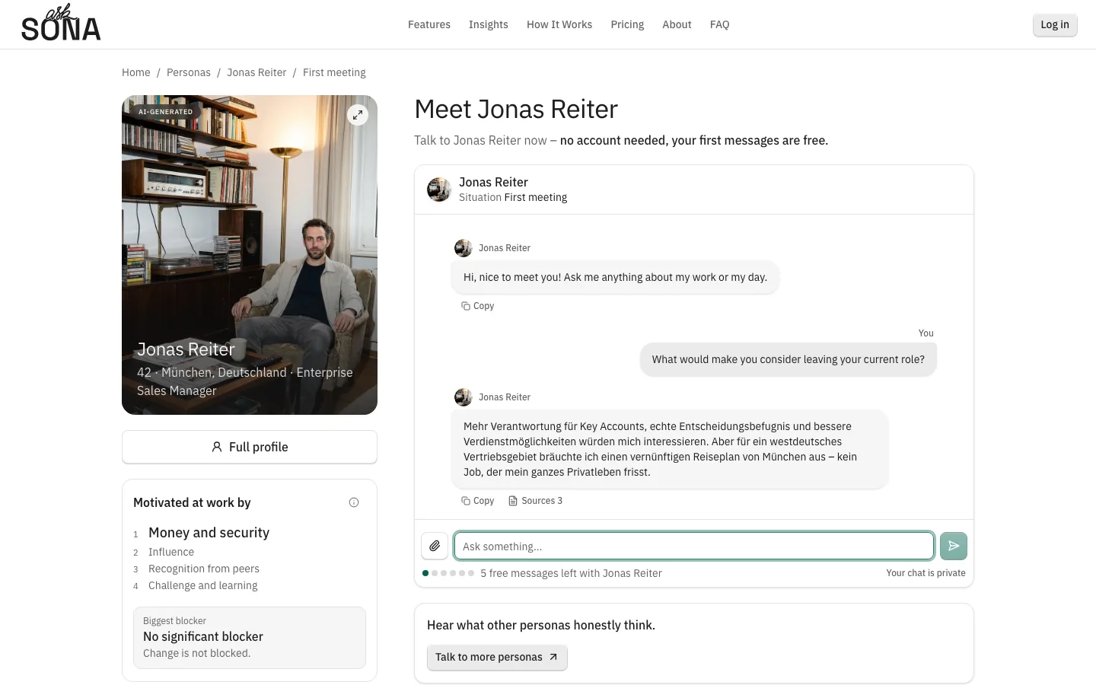Viewport: 1096px width, 685px height.
Task: Open the info icon beside Motivated at work by
Action: [x=354, y=502]
